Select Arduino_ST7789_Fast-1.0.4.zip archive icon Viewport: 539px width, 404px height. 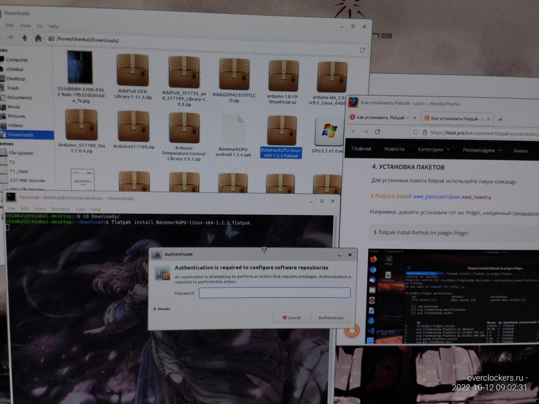(x=82, y=125)
